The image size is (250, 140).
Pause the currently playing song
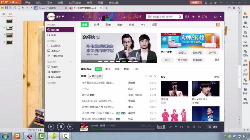pyautogui.click(x=61, y=127)
